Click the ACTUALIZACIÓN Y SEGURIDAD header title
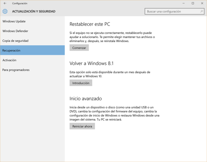207x162 pixels. point(34,11)
